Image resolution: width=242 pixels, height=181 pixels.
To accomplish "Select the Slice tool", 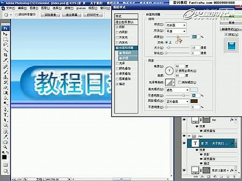I will [x=5, y=60].
